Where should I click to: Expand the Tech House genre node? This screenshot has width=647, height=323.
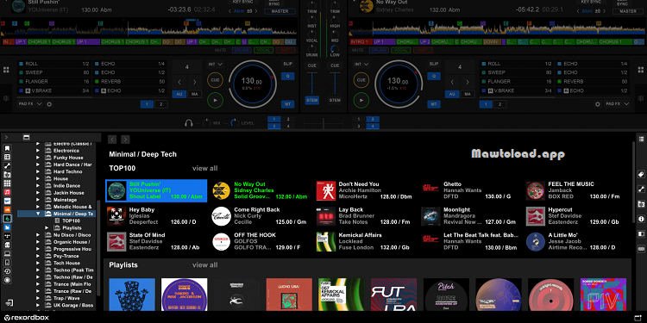pyautogui.click(x=38, y=263)
